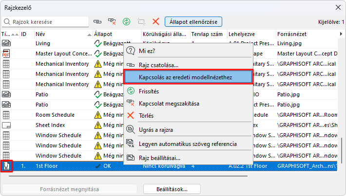346x196 pixels.
Task: Sort by the Körülvágási álla... column header
Action: [166, 34]
